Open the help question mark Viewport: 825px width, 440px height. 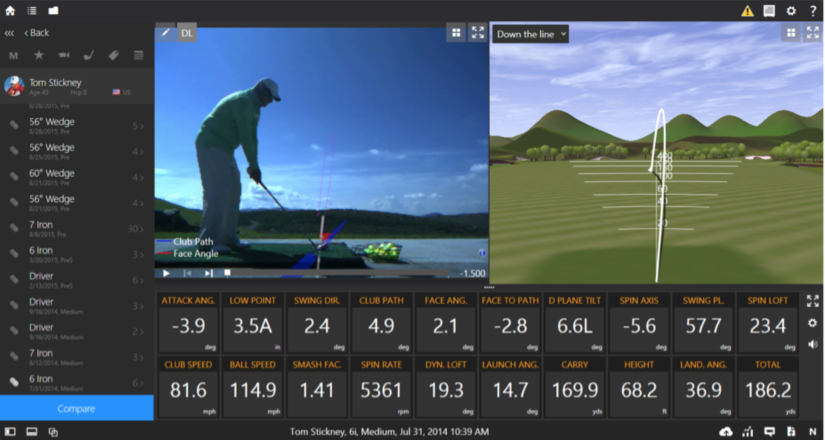pos(813,11)
